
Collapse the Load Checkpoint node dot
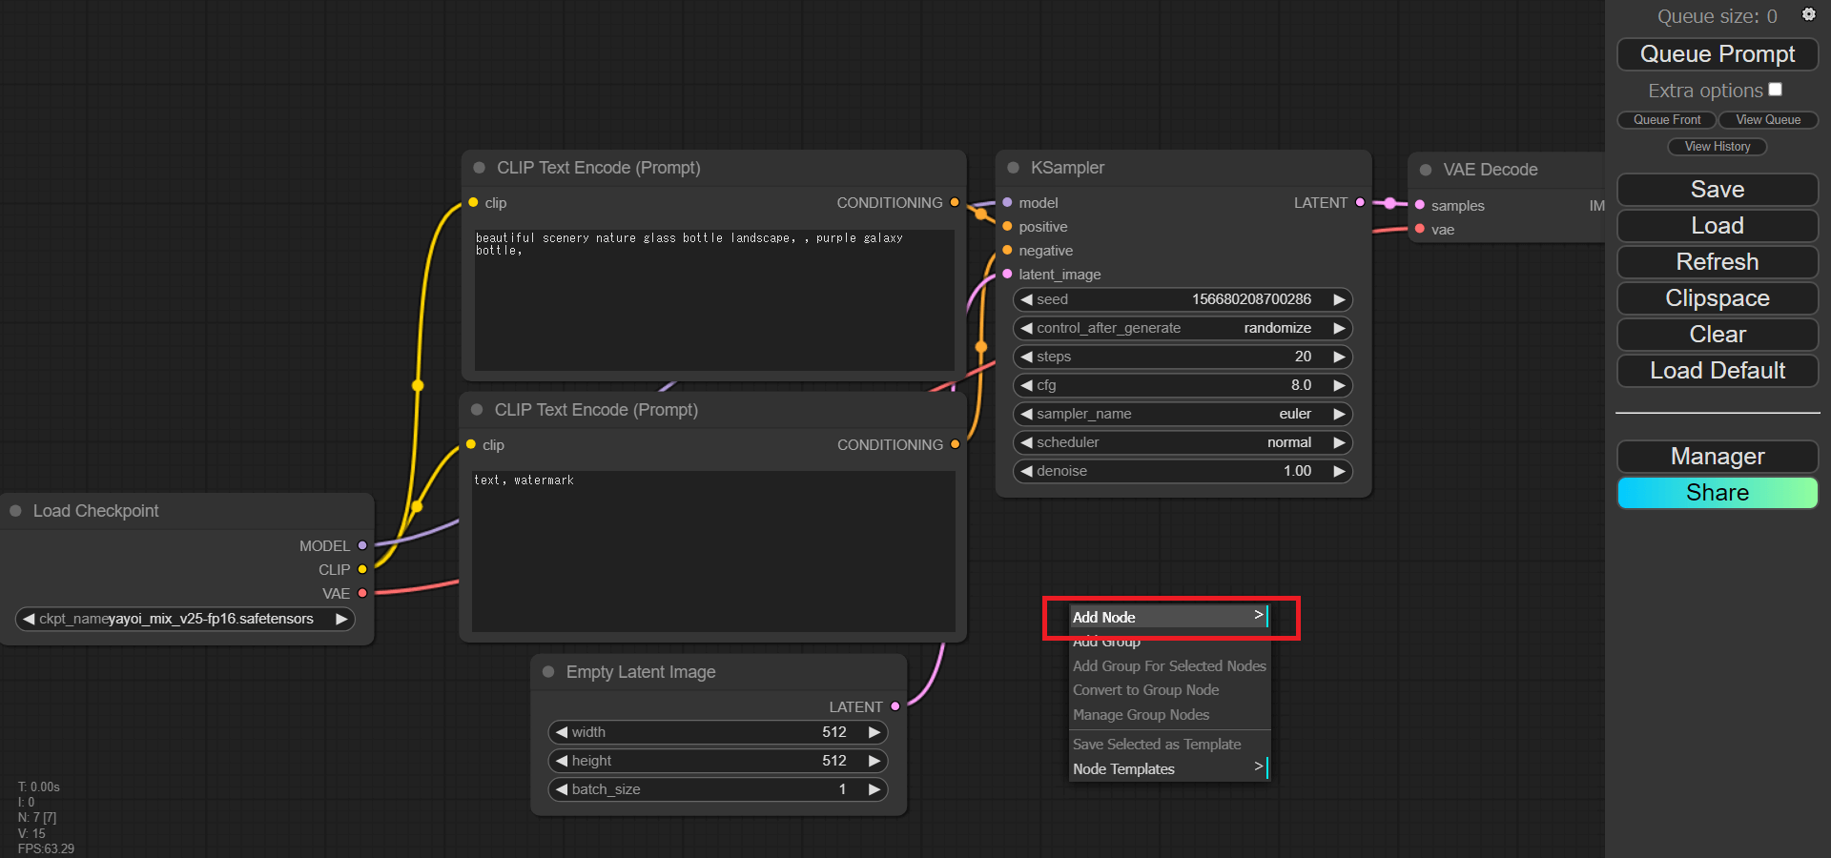pos(15,511)
